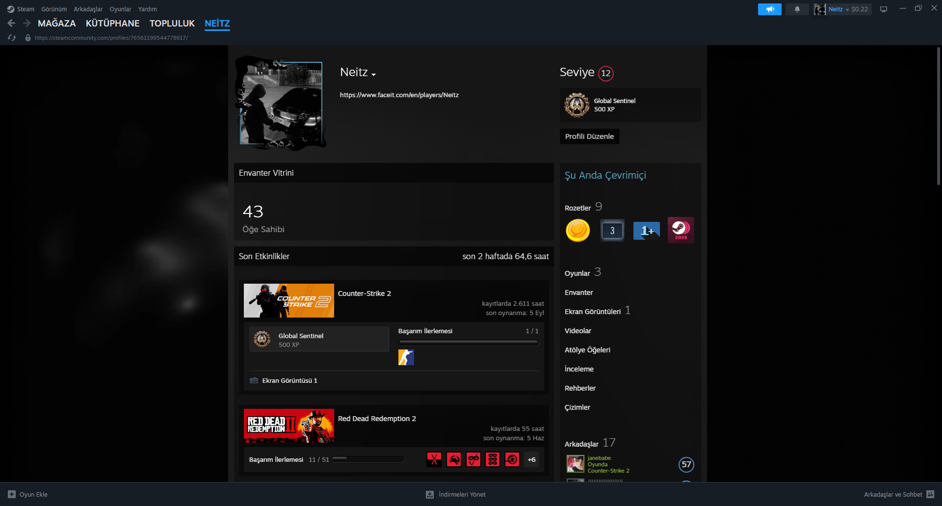942x506 pixels.
Task: Open the Videolar link
Action: pyautogui.click(x=578, y=331)
